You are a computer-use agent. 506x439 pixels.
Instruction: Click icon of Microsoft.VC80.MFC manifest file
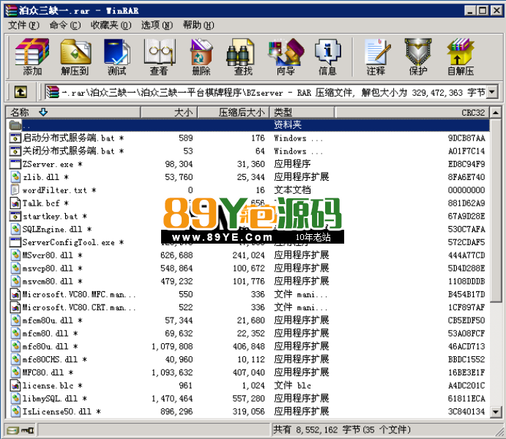coord(15,294)
